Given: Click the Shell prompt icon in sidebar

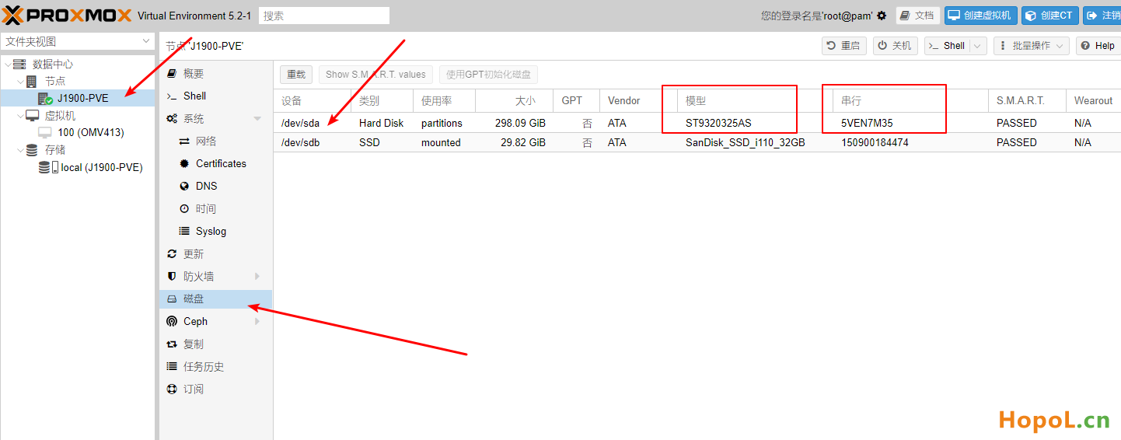Looking at the screenshot, I should [172, 96].
